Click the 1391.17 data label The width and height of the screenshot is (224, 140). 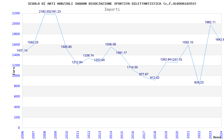tap(122, 53)
